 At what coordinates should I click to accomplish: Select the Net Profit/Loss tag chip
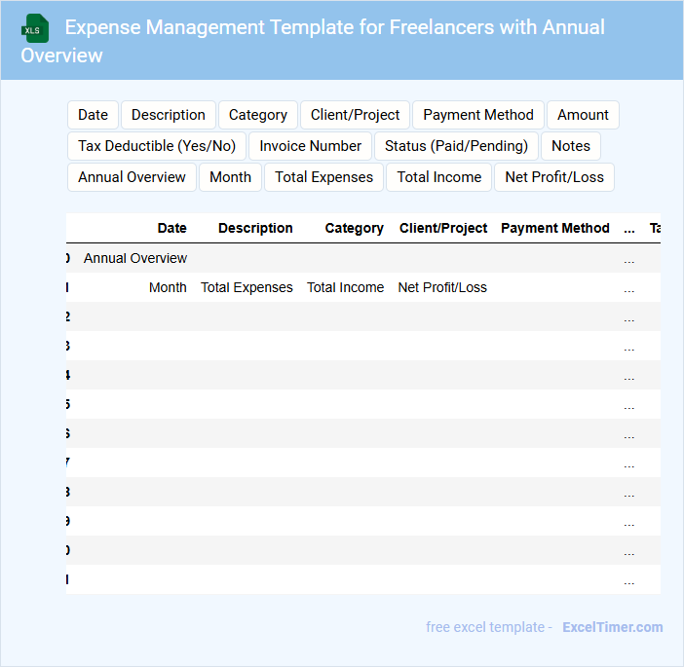click(553, 177)
